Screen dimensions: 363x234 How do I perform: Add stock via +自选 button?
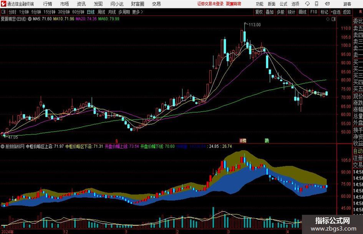point(336,12)
